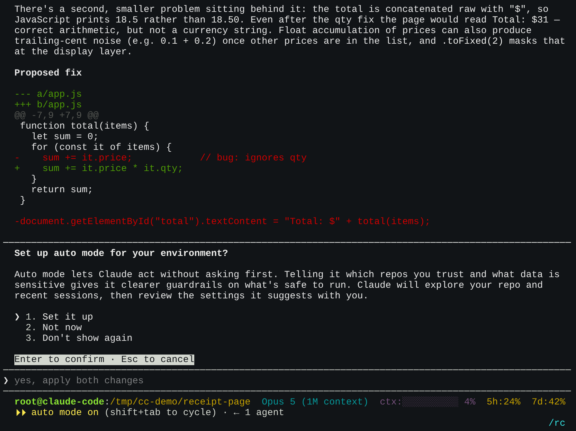Click the "Opus 5 (1M context)" model label
The image size is (576, 431).
coord(315,402)
